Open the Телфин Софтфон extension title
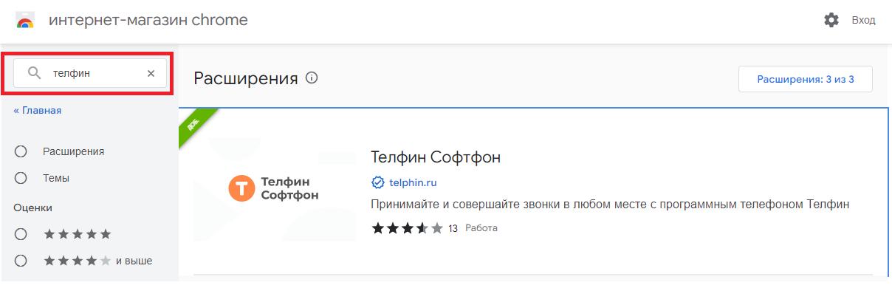Screen dimensions: 892x288 tap(436, 157)
